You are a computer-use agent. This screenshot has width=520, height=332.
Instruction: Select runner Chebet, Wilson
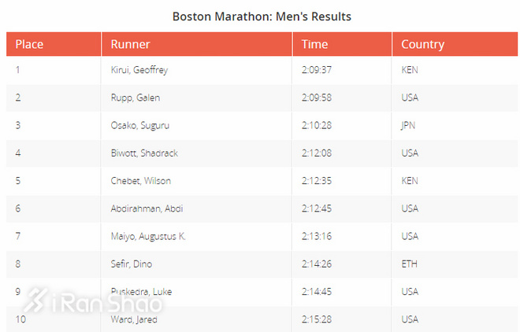click(x=141, y=180)
